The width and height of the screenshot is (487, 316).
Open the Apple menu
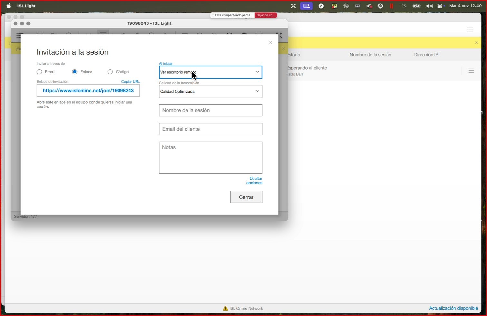click(x=9, y=6)
